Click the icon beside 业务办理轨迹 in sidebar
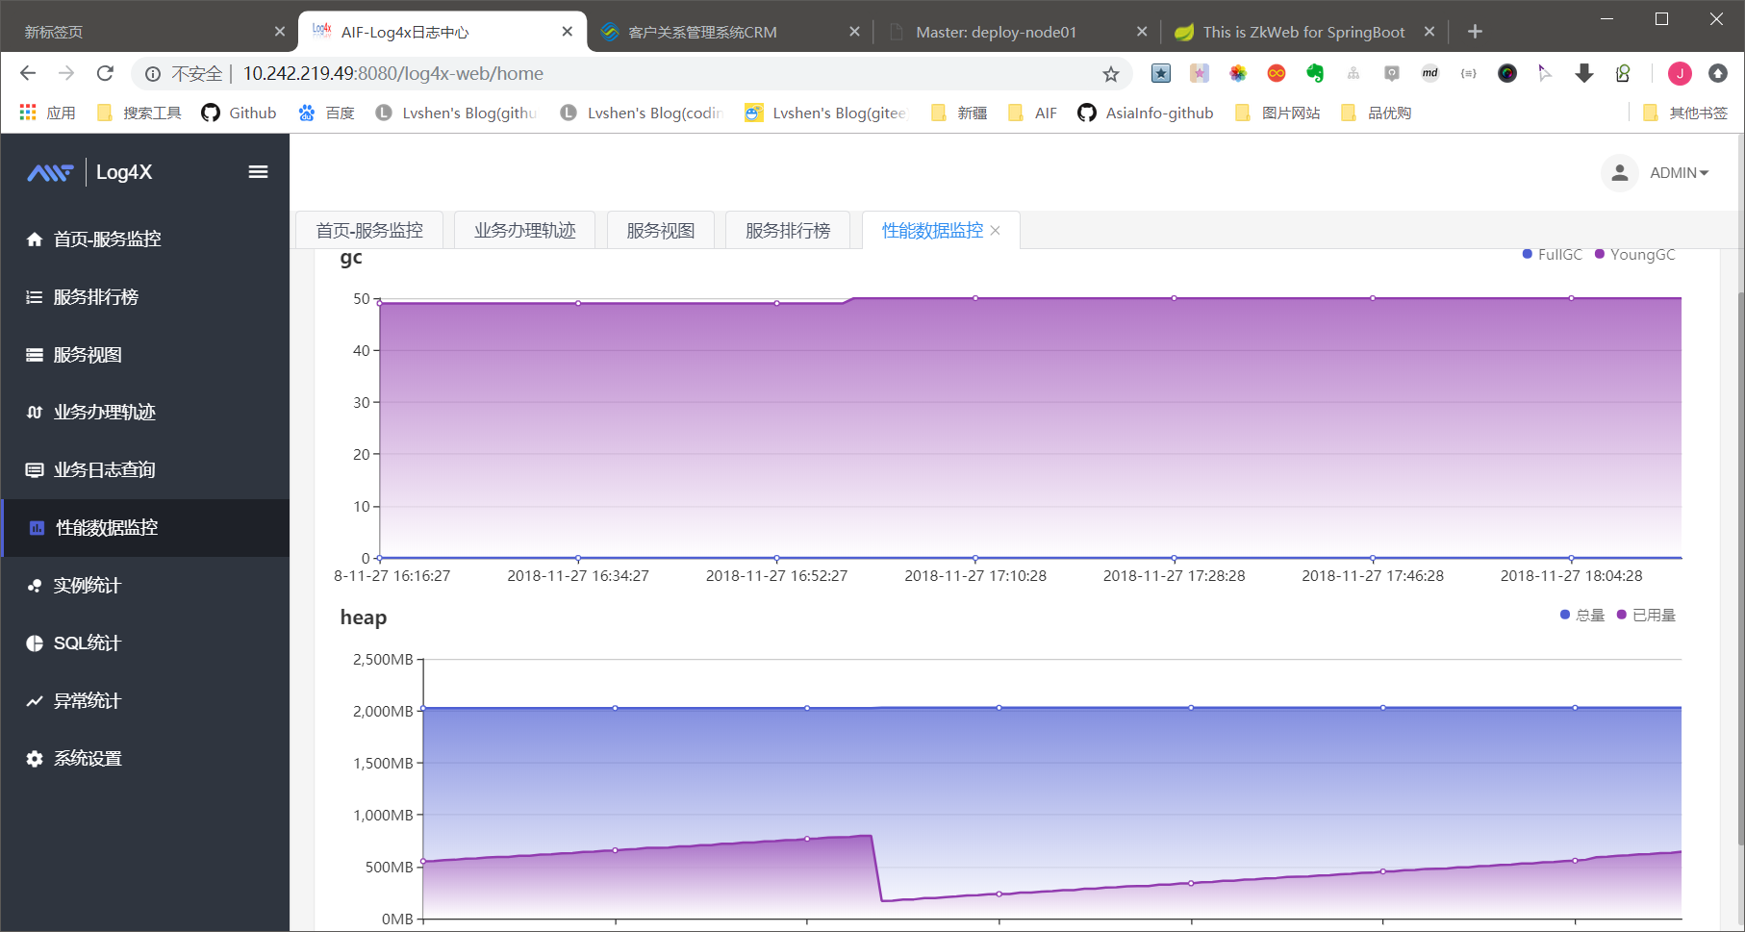Viewport: 1745px width, 932px height. 35,413
